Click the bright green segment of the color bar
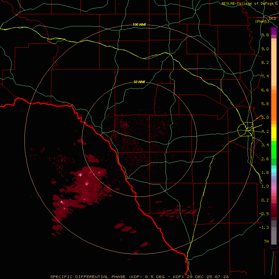 (x=274, y=149)
